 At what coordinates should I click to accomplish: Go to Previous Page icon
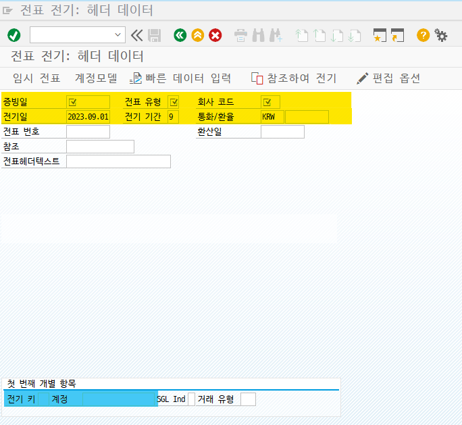coord(319,36)
